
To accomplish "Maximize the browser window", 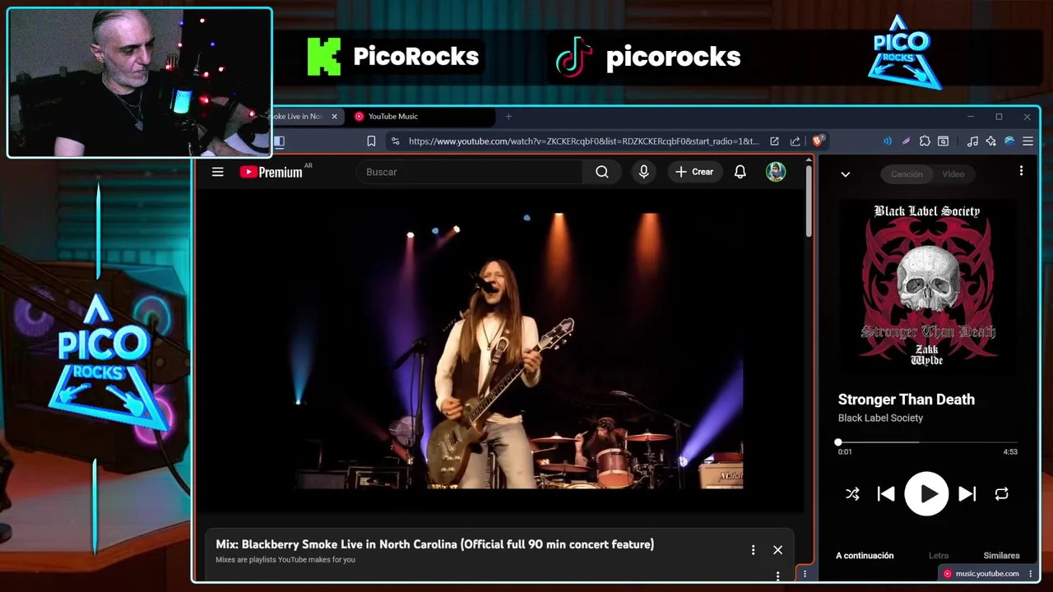I will click(999, 117).
